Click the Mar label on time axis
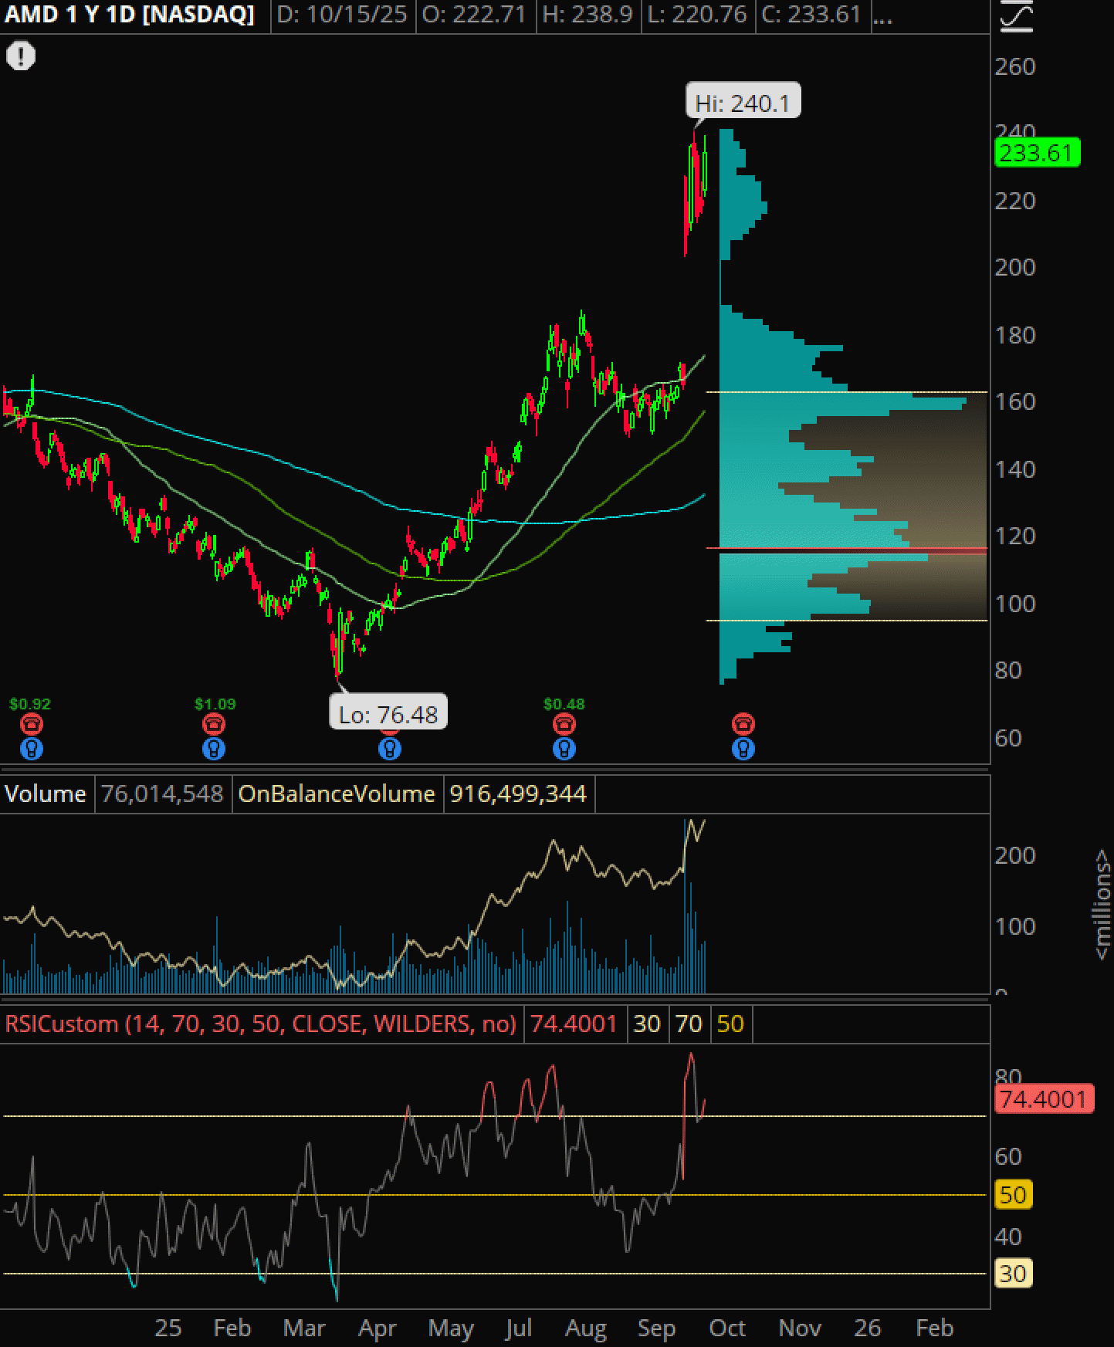The width and height of the screenshot is (1114, 1347). point(304,1328)
